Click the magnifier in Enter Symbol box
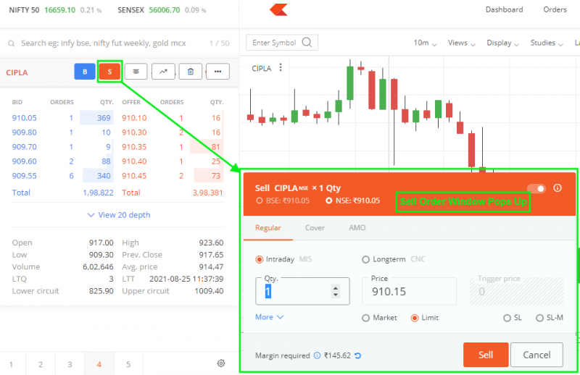Viewport: 580px width, 375px height. pyautogui.click(x=307, y=43)
